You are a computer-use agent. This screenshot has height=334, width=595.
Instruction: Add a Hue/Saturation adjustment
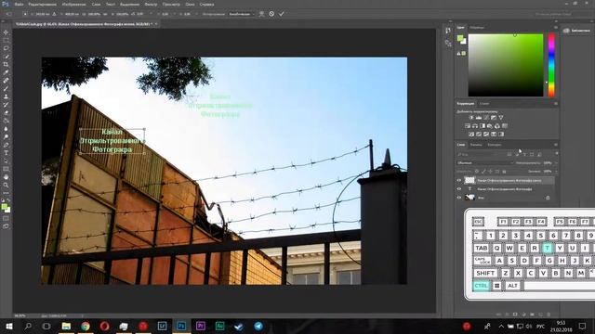[x=468, y=126]
